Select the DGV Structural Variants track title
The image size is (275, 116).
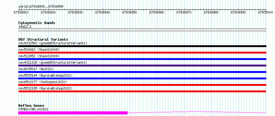click(43, 39)
